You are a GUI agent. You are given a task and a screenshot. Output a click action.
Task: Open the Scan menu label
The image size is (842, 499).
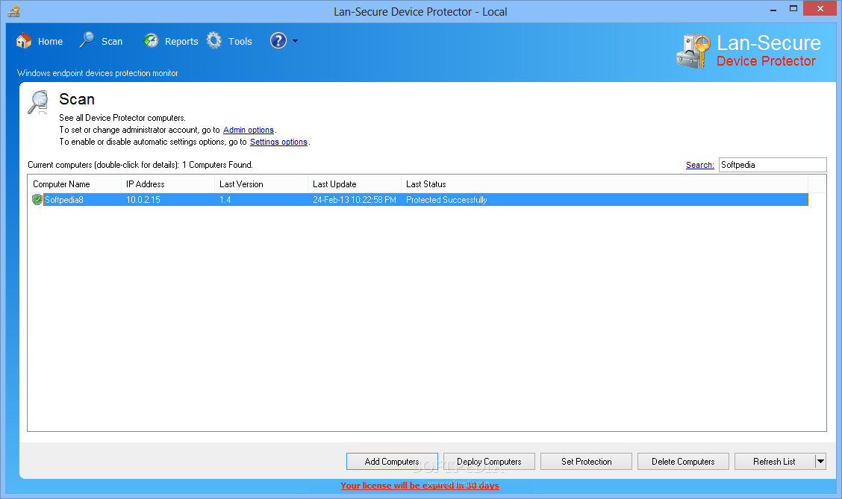112,41
